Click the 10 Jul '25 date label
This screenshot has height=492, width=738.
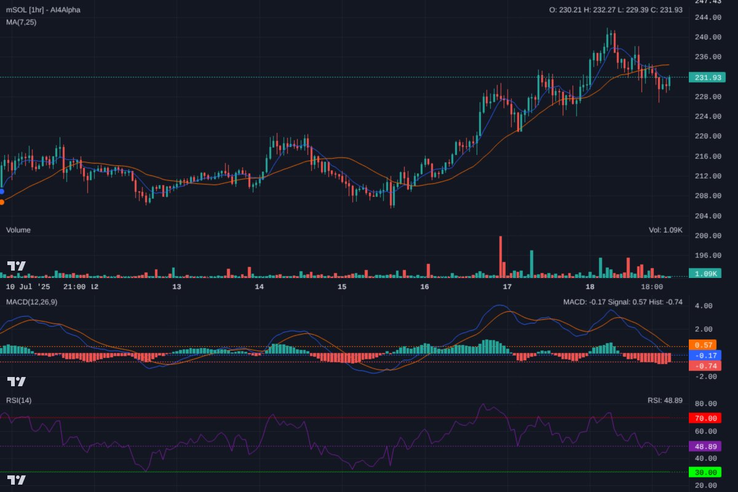[x=29, y=287]
